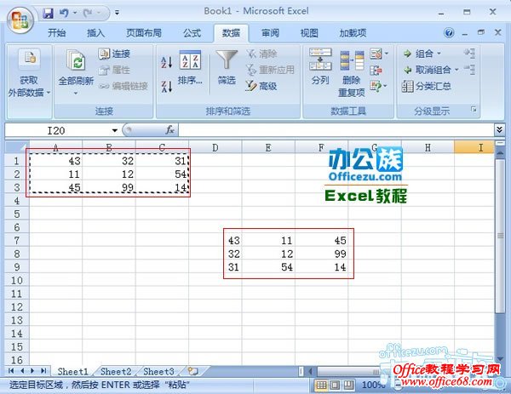511x394 pixels.
Task: Click the fx insert function button
Action: 169,130
